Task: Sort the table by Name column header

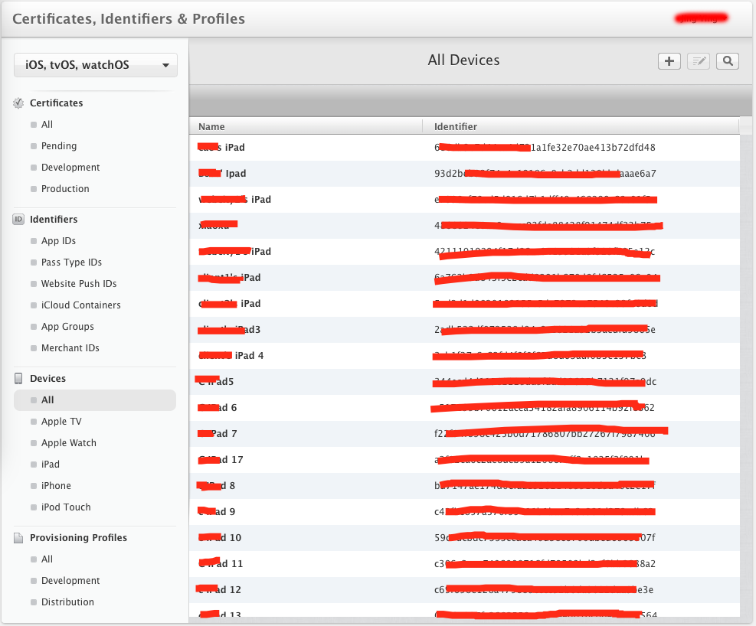Action: tap(212, 127)
